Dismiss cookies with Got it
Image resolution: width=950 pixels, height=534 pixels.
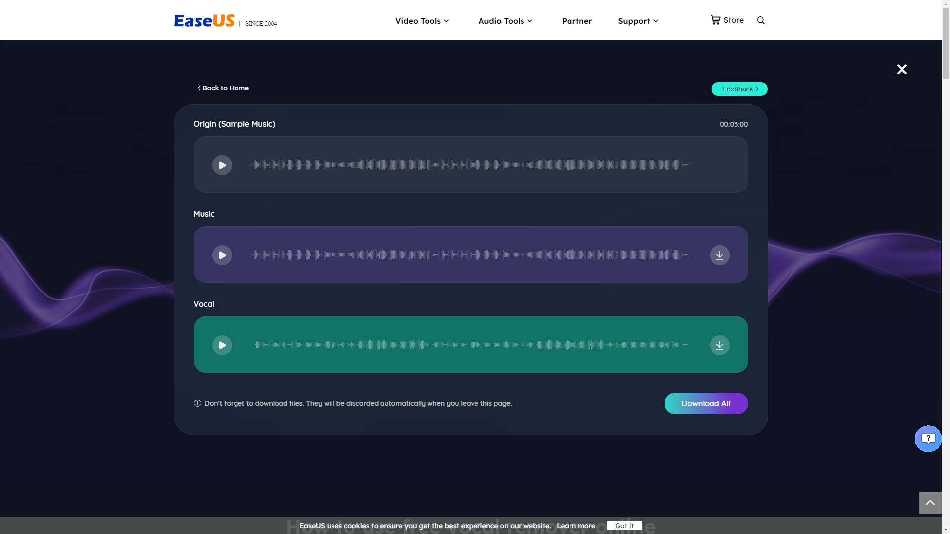[623, 526]
